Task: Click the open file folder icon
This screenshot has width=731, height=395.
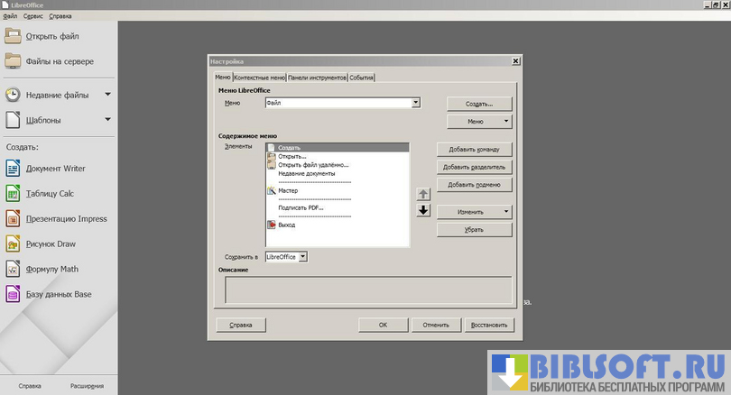Action: click(13, 36)
